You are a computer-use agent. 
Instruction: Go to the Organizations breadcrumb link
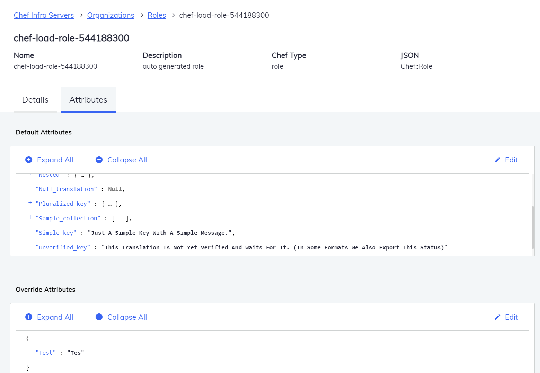110,15
